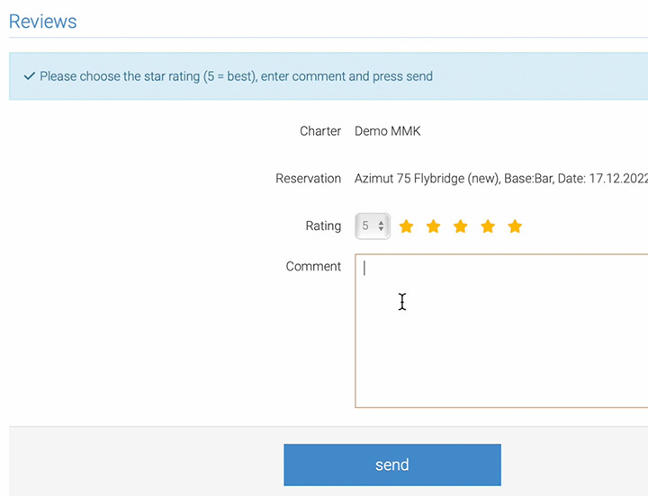Place cursor at bottom of Comment box
This screenshot has width=648, height=496.
pos(500,395)
